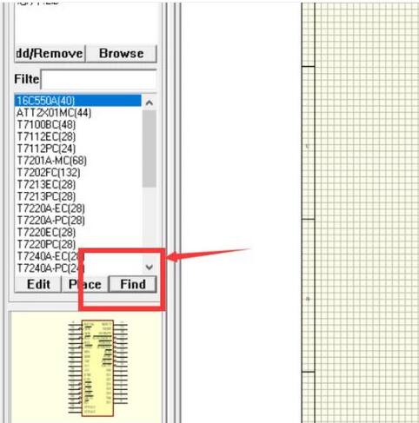
Task: Click the part list scrollbar thumb
Action: pos(150,149)
